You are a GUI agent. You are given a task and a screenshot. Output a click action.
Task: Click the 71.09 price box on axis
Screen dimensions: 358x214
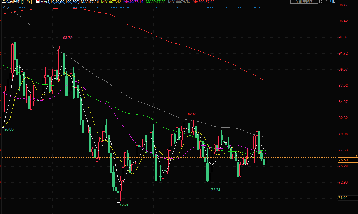pyautogui.click(x=343, y=198)
